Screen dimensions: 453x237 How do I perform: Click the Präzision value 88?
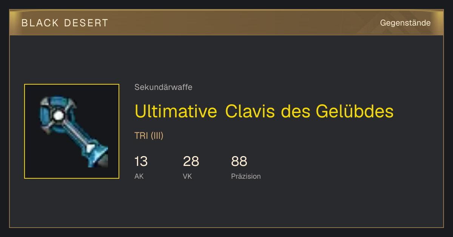239,161
